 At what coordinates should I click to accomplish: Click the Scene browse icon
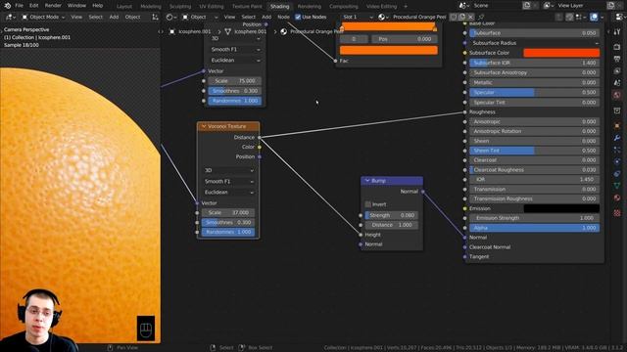[x=463, y=6]
